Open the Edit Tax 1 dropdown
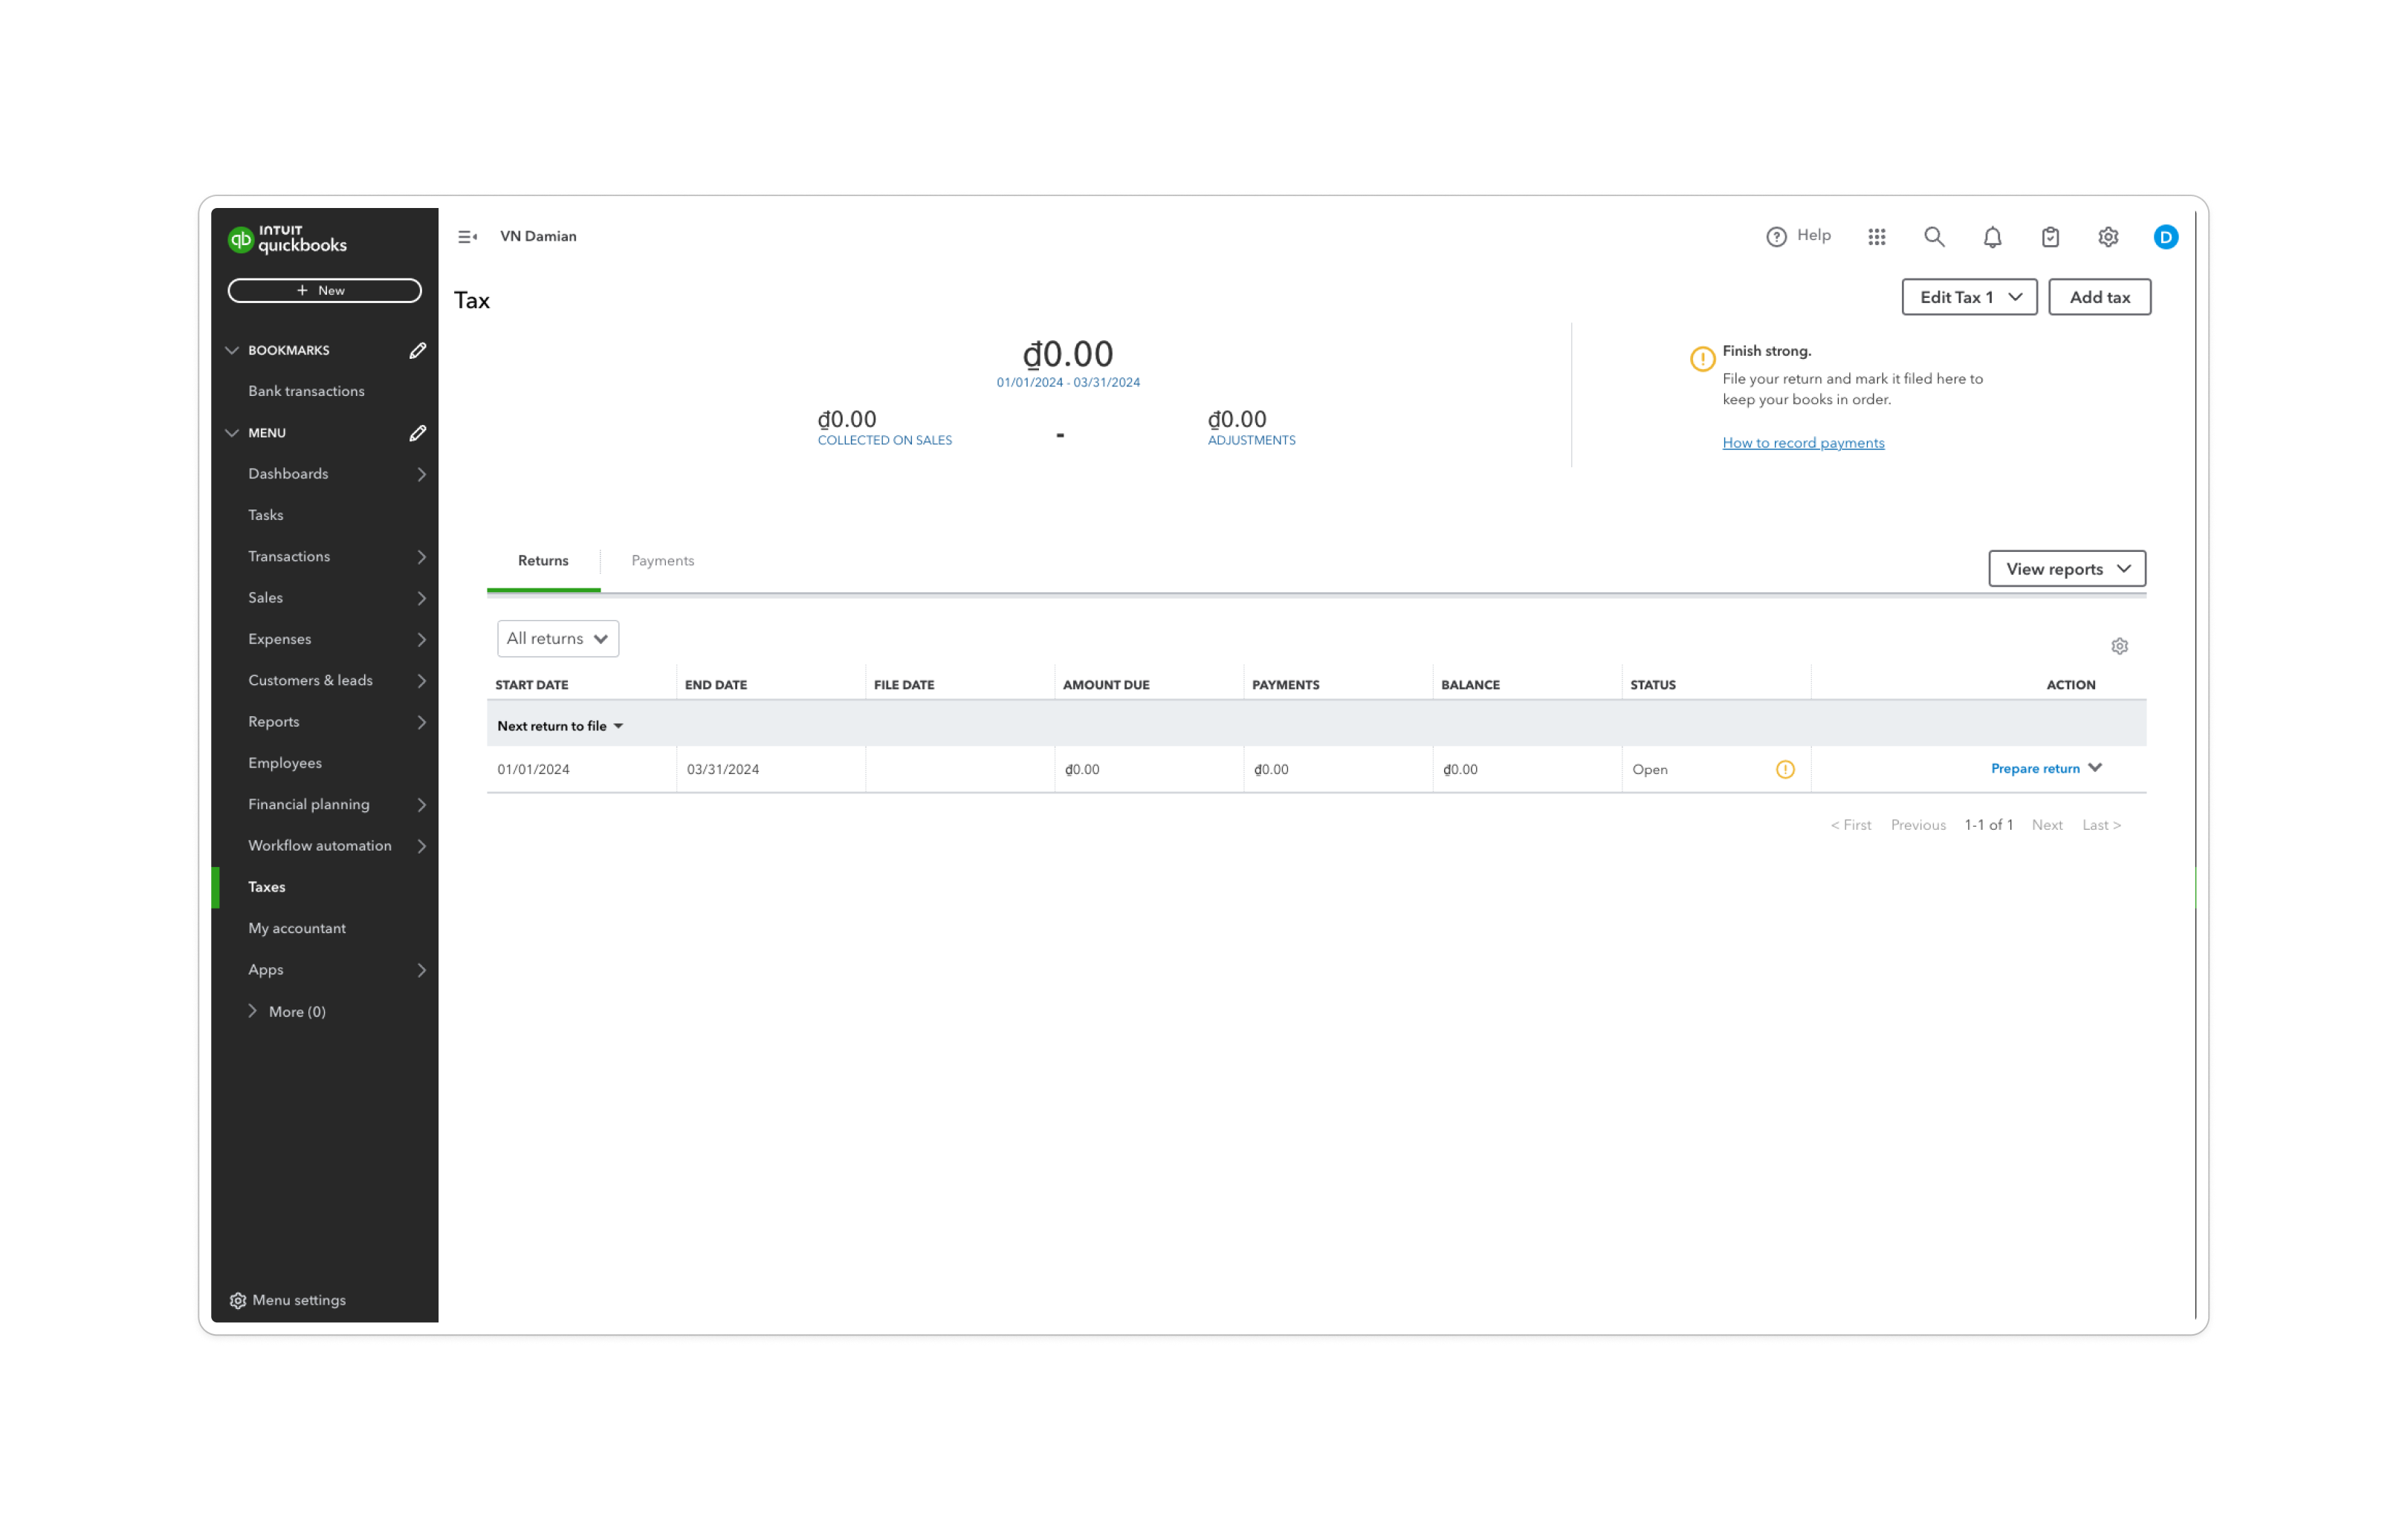 point(1968,297)
